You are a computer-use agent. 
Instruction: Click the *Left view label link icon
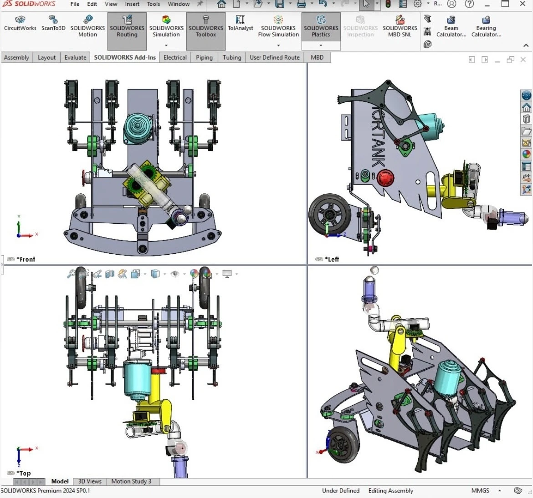coord(319,259)
